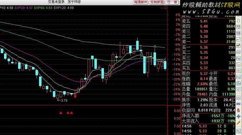Open the table grid icon in right toolbar
This screenshot has width=242, height=135.
[238, 33]
